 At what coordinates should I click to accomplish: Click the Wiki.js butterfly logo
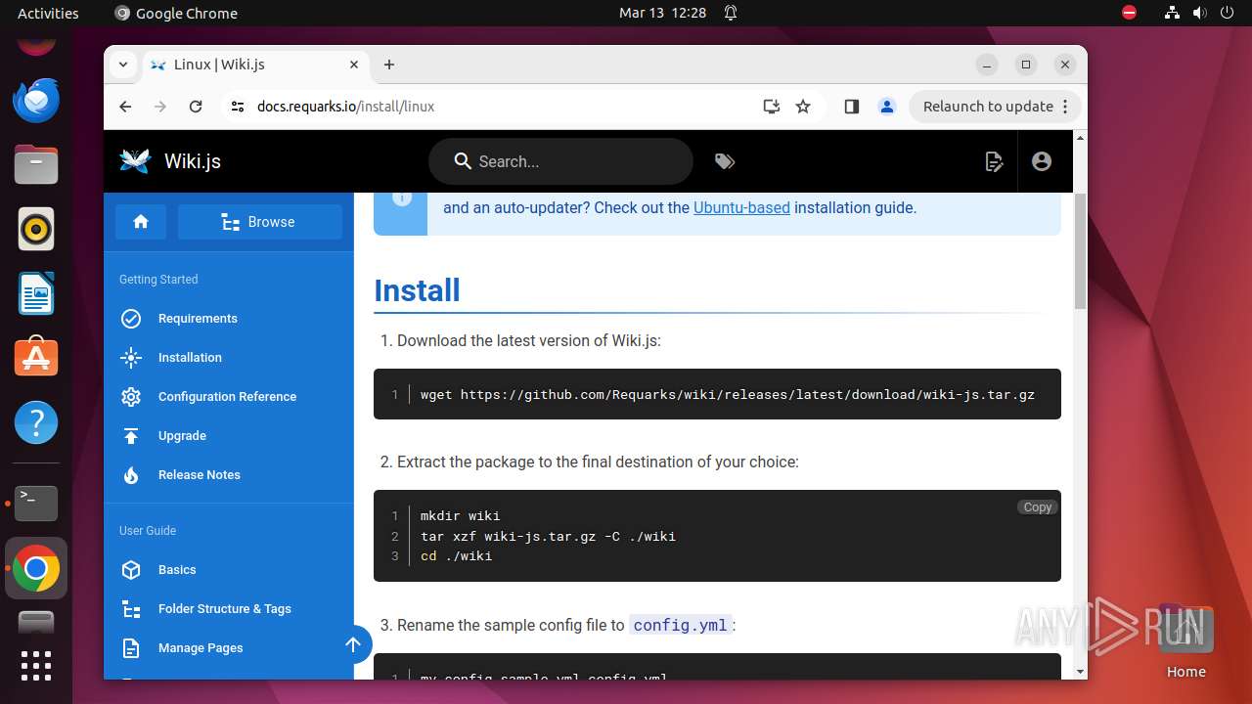click(135, 161)
